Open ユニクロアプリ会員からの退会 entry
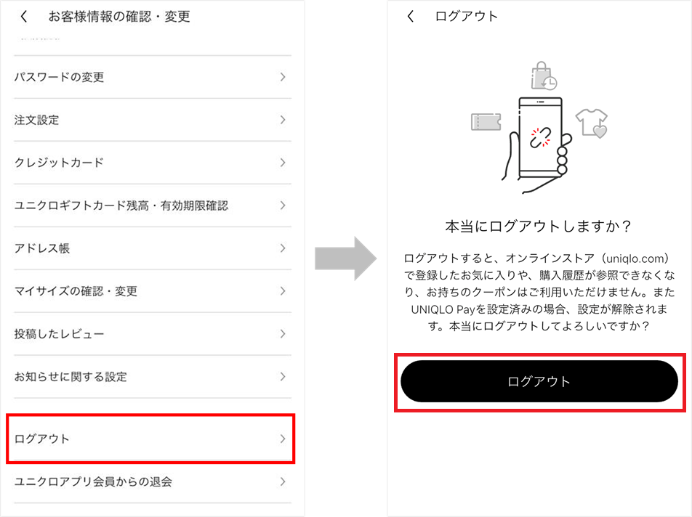Screen dimensions: 692x517 click(152, 481)
